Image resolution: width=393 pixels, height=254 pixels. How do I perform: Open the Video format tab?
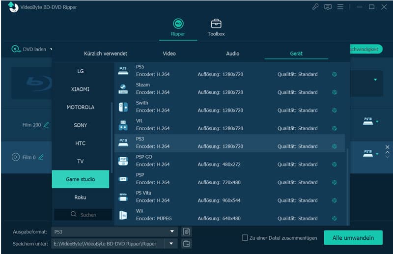pos(169,54)
